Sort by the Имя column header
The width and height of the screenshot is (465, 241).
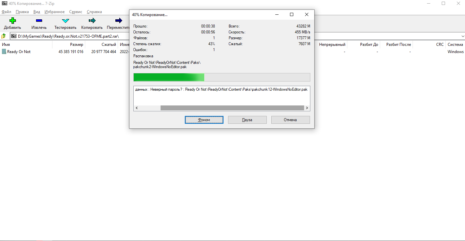click(26, 45)
